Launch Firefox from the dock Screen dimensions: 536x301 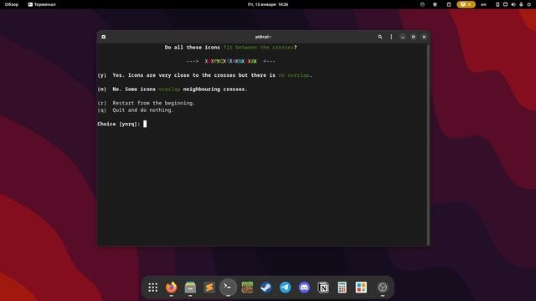(x=171, y=288)
